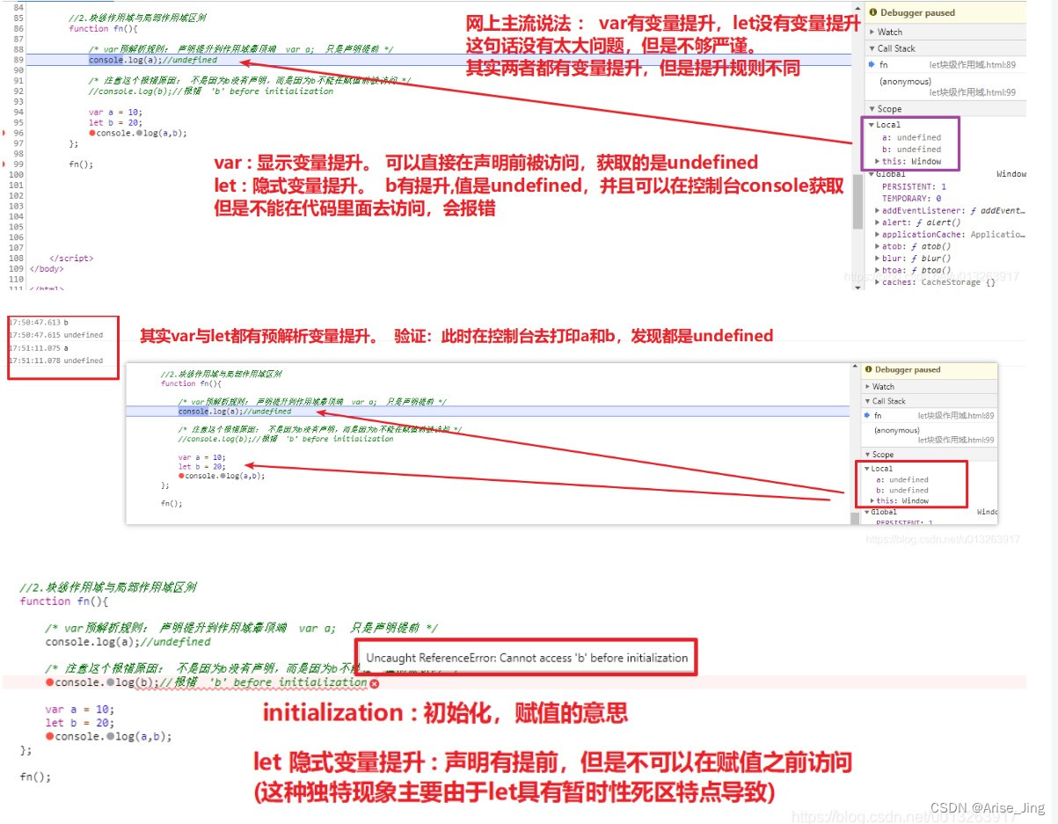Click the TEMPORARY: 0 entry in Global scope
Screen dimensions: 1058x824
tap(911, 199)
